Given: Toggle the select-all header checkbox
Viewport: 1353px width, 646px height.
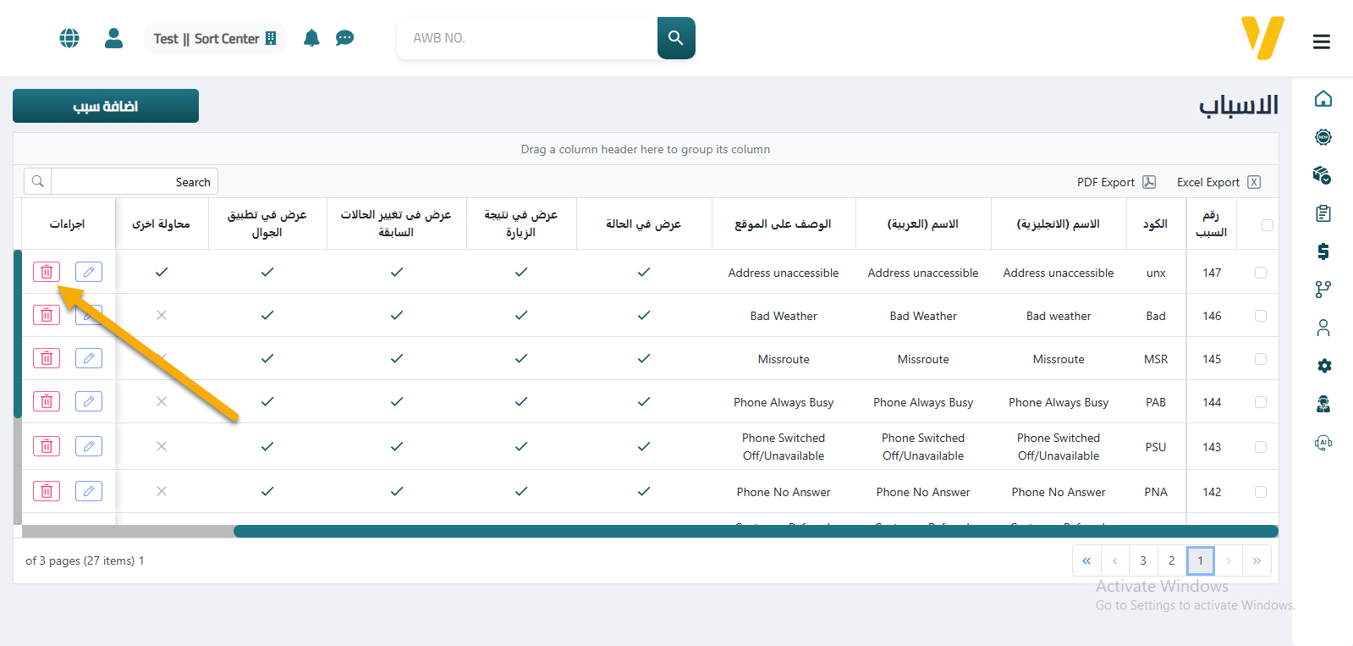Looking at the screenshot, I should 1267,225.
